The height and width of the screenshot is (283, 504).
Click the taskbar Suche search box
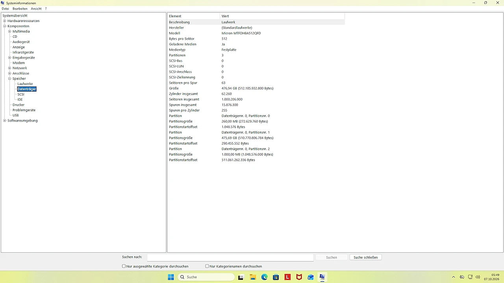pos(206,277)
